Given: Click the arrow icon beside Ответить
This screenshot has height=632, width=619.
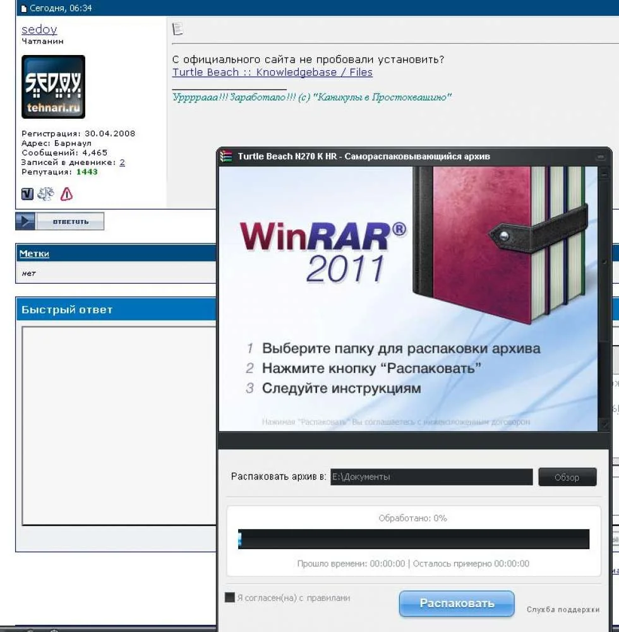Looking at the screenshot, I should point(26,221).
